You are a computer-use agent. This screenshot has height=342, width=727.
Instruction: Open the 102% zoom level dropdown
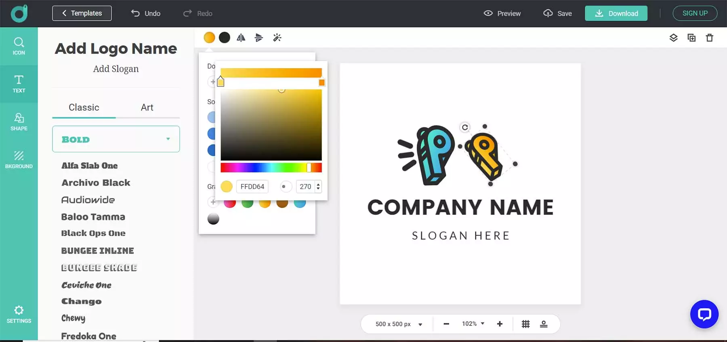pyautogui.click(x=473, y=324)
